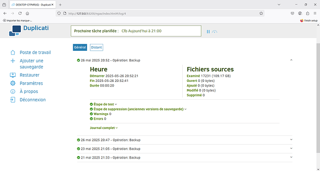Open Paramètres link
Screen dimensions: 320x171
tap(31, 83)
